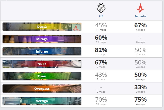Open the Astralis team name link
164x110 pixels.
[x=140, y=16]
